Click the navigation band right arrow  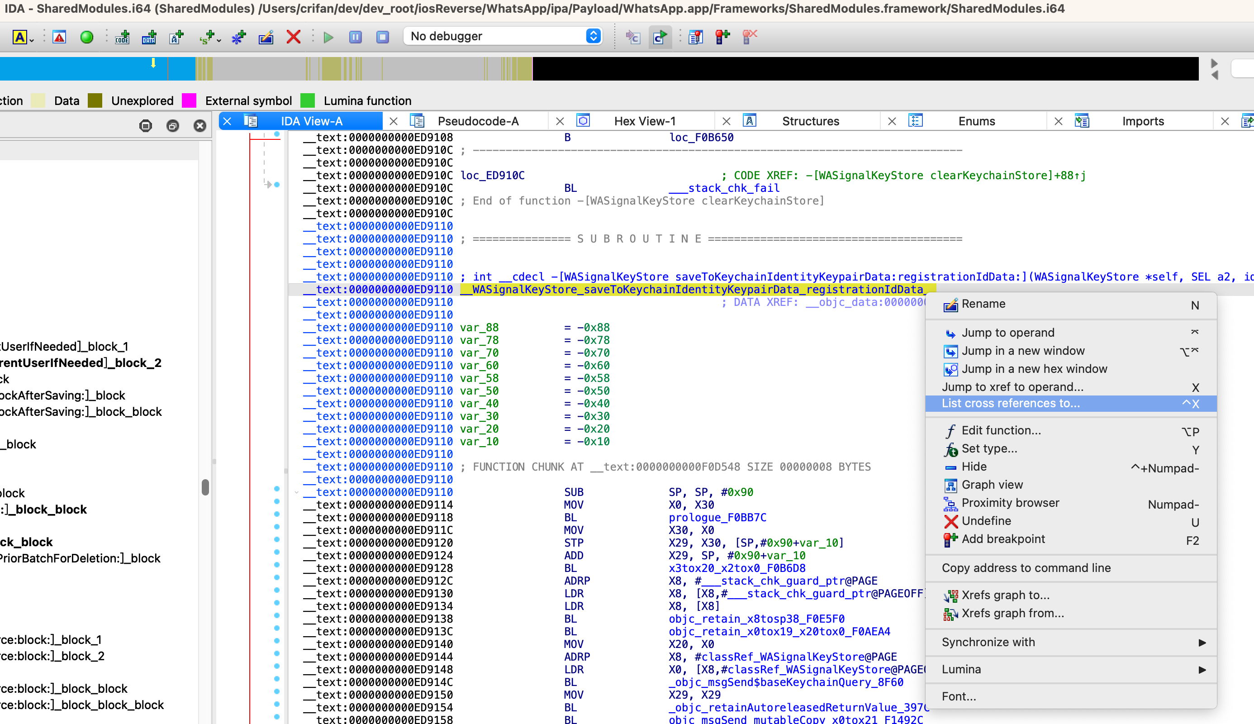point(1215,63)
